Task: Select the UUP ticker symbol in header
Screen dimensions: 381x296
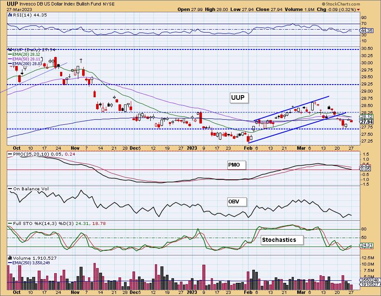Action: click(12, 4)
